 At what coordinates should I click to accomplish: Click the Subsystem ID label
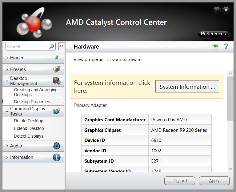99,161
